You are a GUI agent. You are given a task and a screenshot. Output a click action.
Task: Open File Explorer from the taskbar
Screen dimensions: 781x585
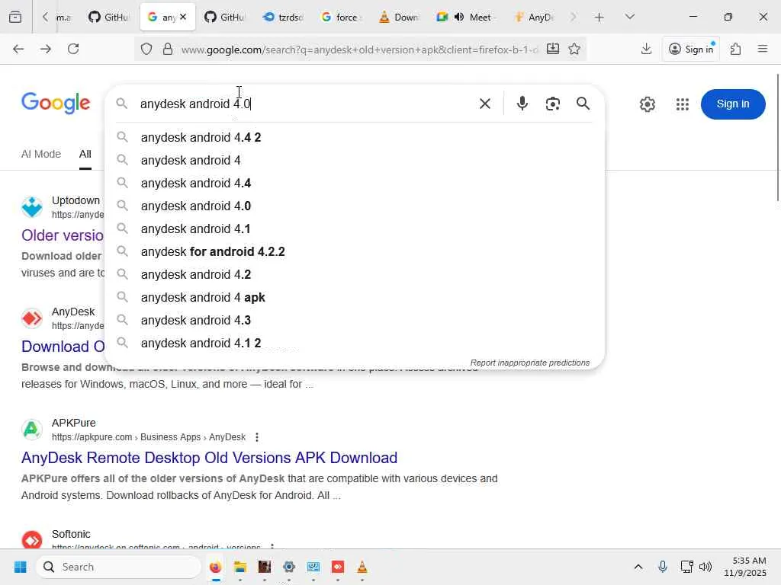click(x=240, y=567)
